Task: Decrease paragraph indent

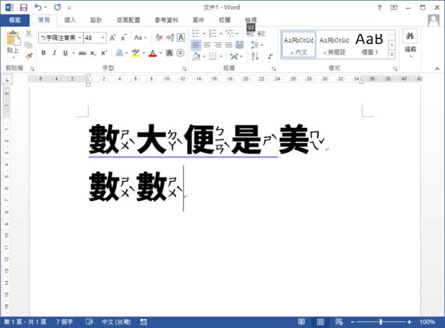Action: [250, 33]
